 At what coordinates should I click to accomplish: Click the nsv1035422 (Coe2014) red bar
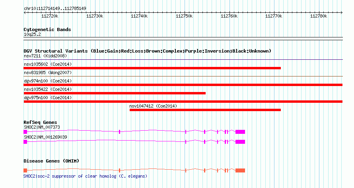(x=115, y=93)
